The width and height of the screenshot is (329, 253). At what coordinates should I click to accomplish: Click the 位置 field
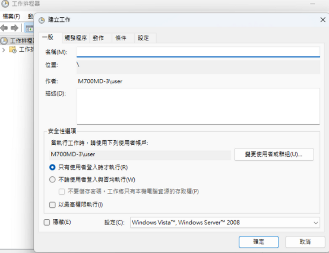198,67
